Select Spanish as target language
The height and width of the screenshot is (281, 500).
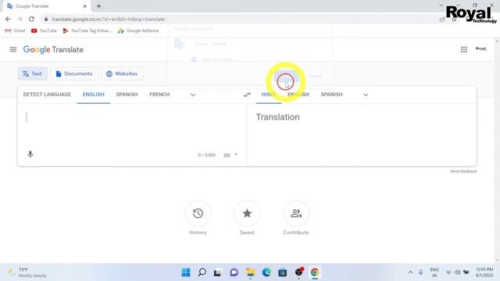click(331, 94)
